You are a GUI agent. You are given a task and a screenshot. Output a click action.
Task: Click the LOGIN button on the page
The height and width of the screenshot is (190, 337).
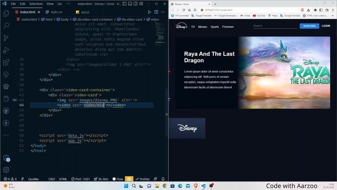click(x=326, y=26)
